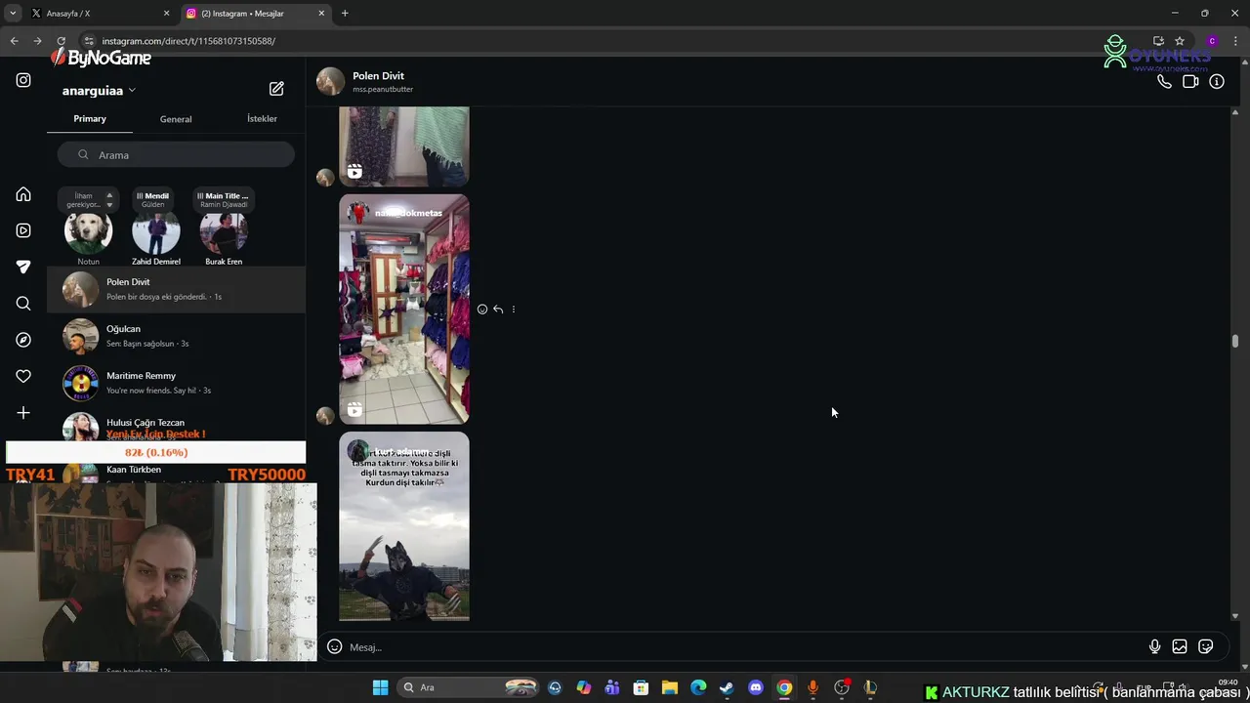The height and width of the screenshot is (703, 1250).
Task: Open Notifications heart icon
Action: tap(23, 376)
